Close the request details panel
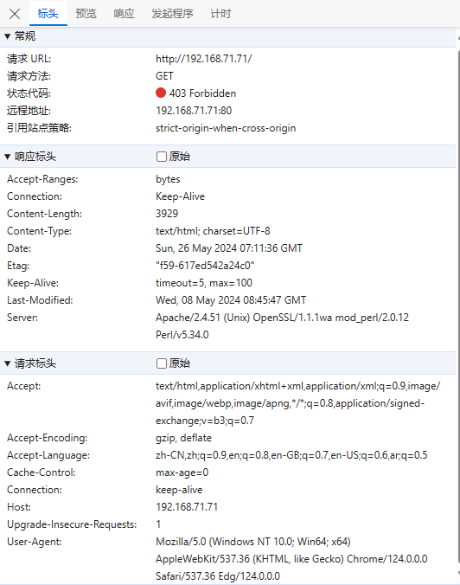460x585 pixels. tap(15, 14)
